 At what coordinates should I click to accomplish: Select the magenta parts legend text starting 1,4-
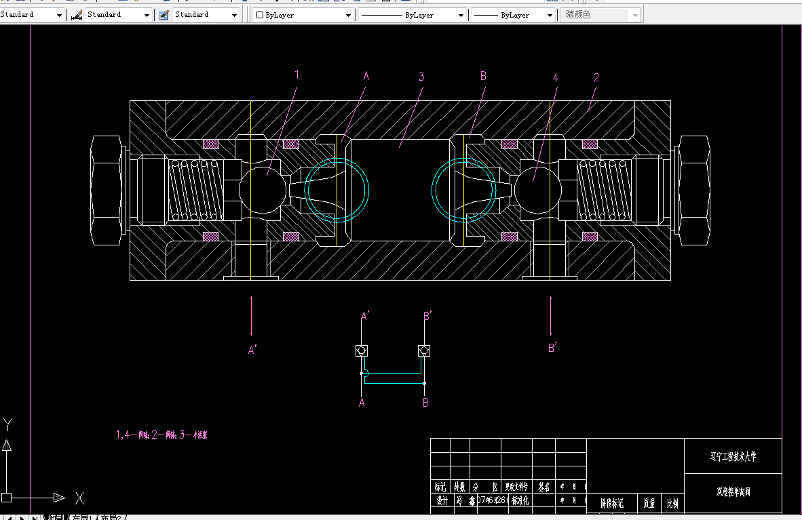pyautogui.click(x=161, y=435)
